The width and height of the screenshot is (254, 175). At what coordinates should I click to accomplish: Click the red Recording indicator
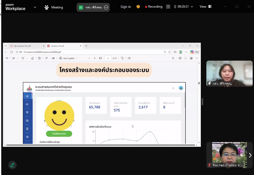tap(154, 7)
